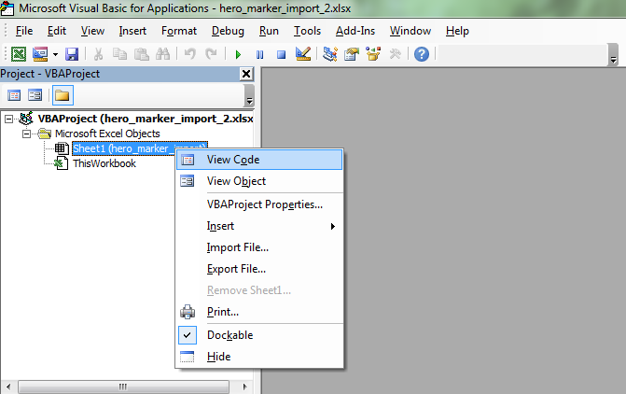Toggle Design Mode icon in toolbar
Image resolution: width=626 pixels, height=394 pixels.
[302, 54]
